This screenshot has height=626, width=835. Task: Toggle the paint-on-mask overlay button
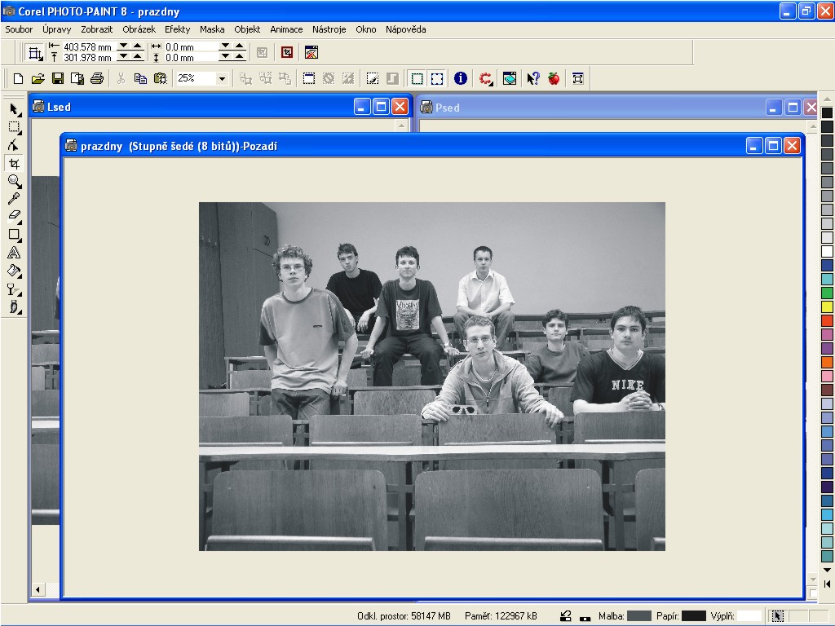click(x=372, y=79)
